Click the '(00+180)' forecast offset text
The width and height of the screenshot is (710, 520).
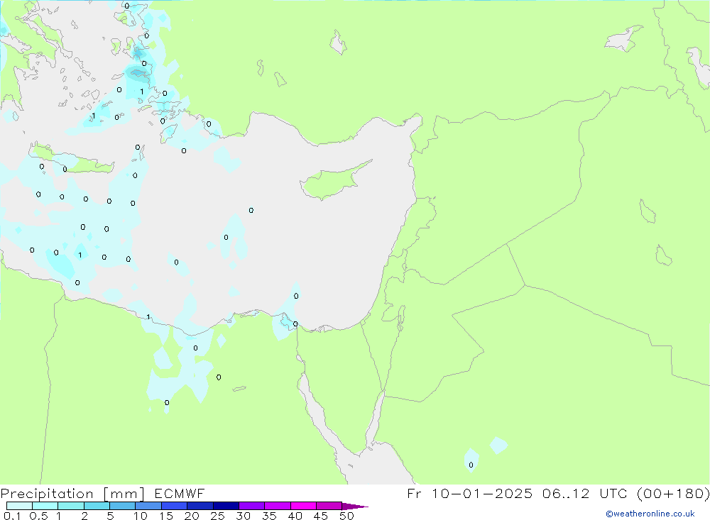click(673, 494)
